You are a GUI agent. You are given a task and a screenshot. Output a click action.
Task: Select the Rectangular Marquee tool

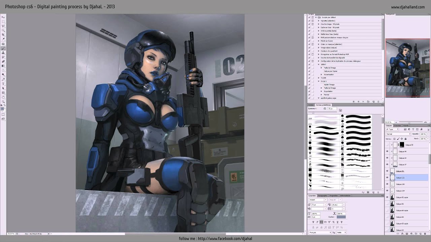pos(3,22)
